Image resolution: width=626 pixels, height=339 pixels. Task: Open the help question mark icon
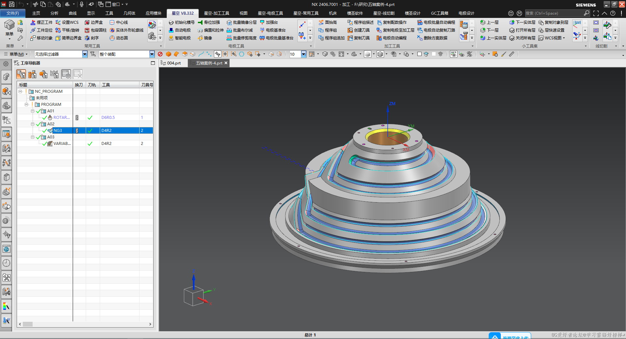pos(613,13)
